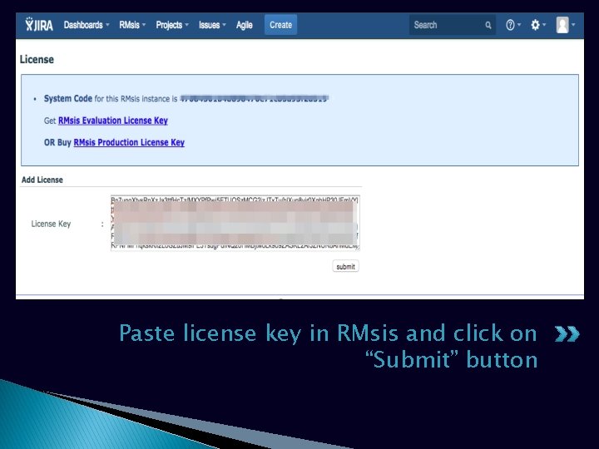This screenshot has width=599, height=449.
Task: Open the settings gear menu
Action: coord(538,25)
